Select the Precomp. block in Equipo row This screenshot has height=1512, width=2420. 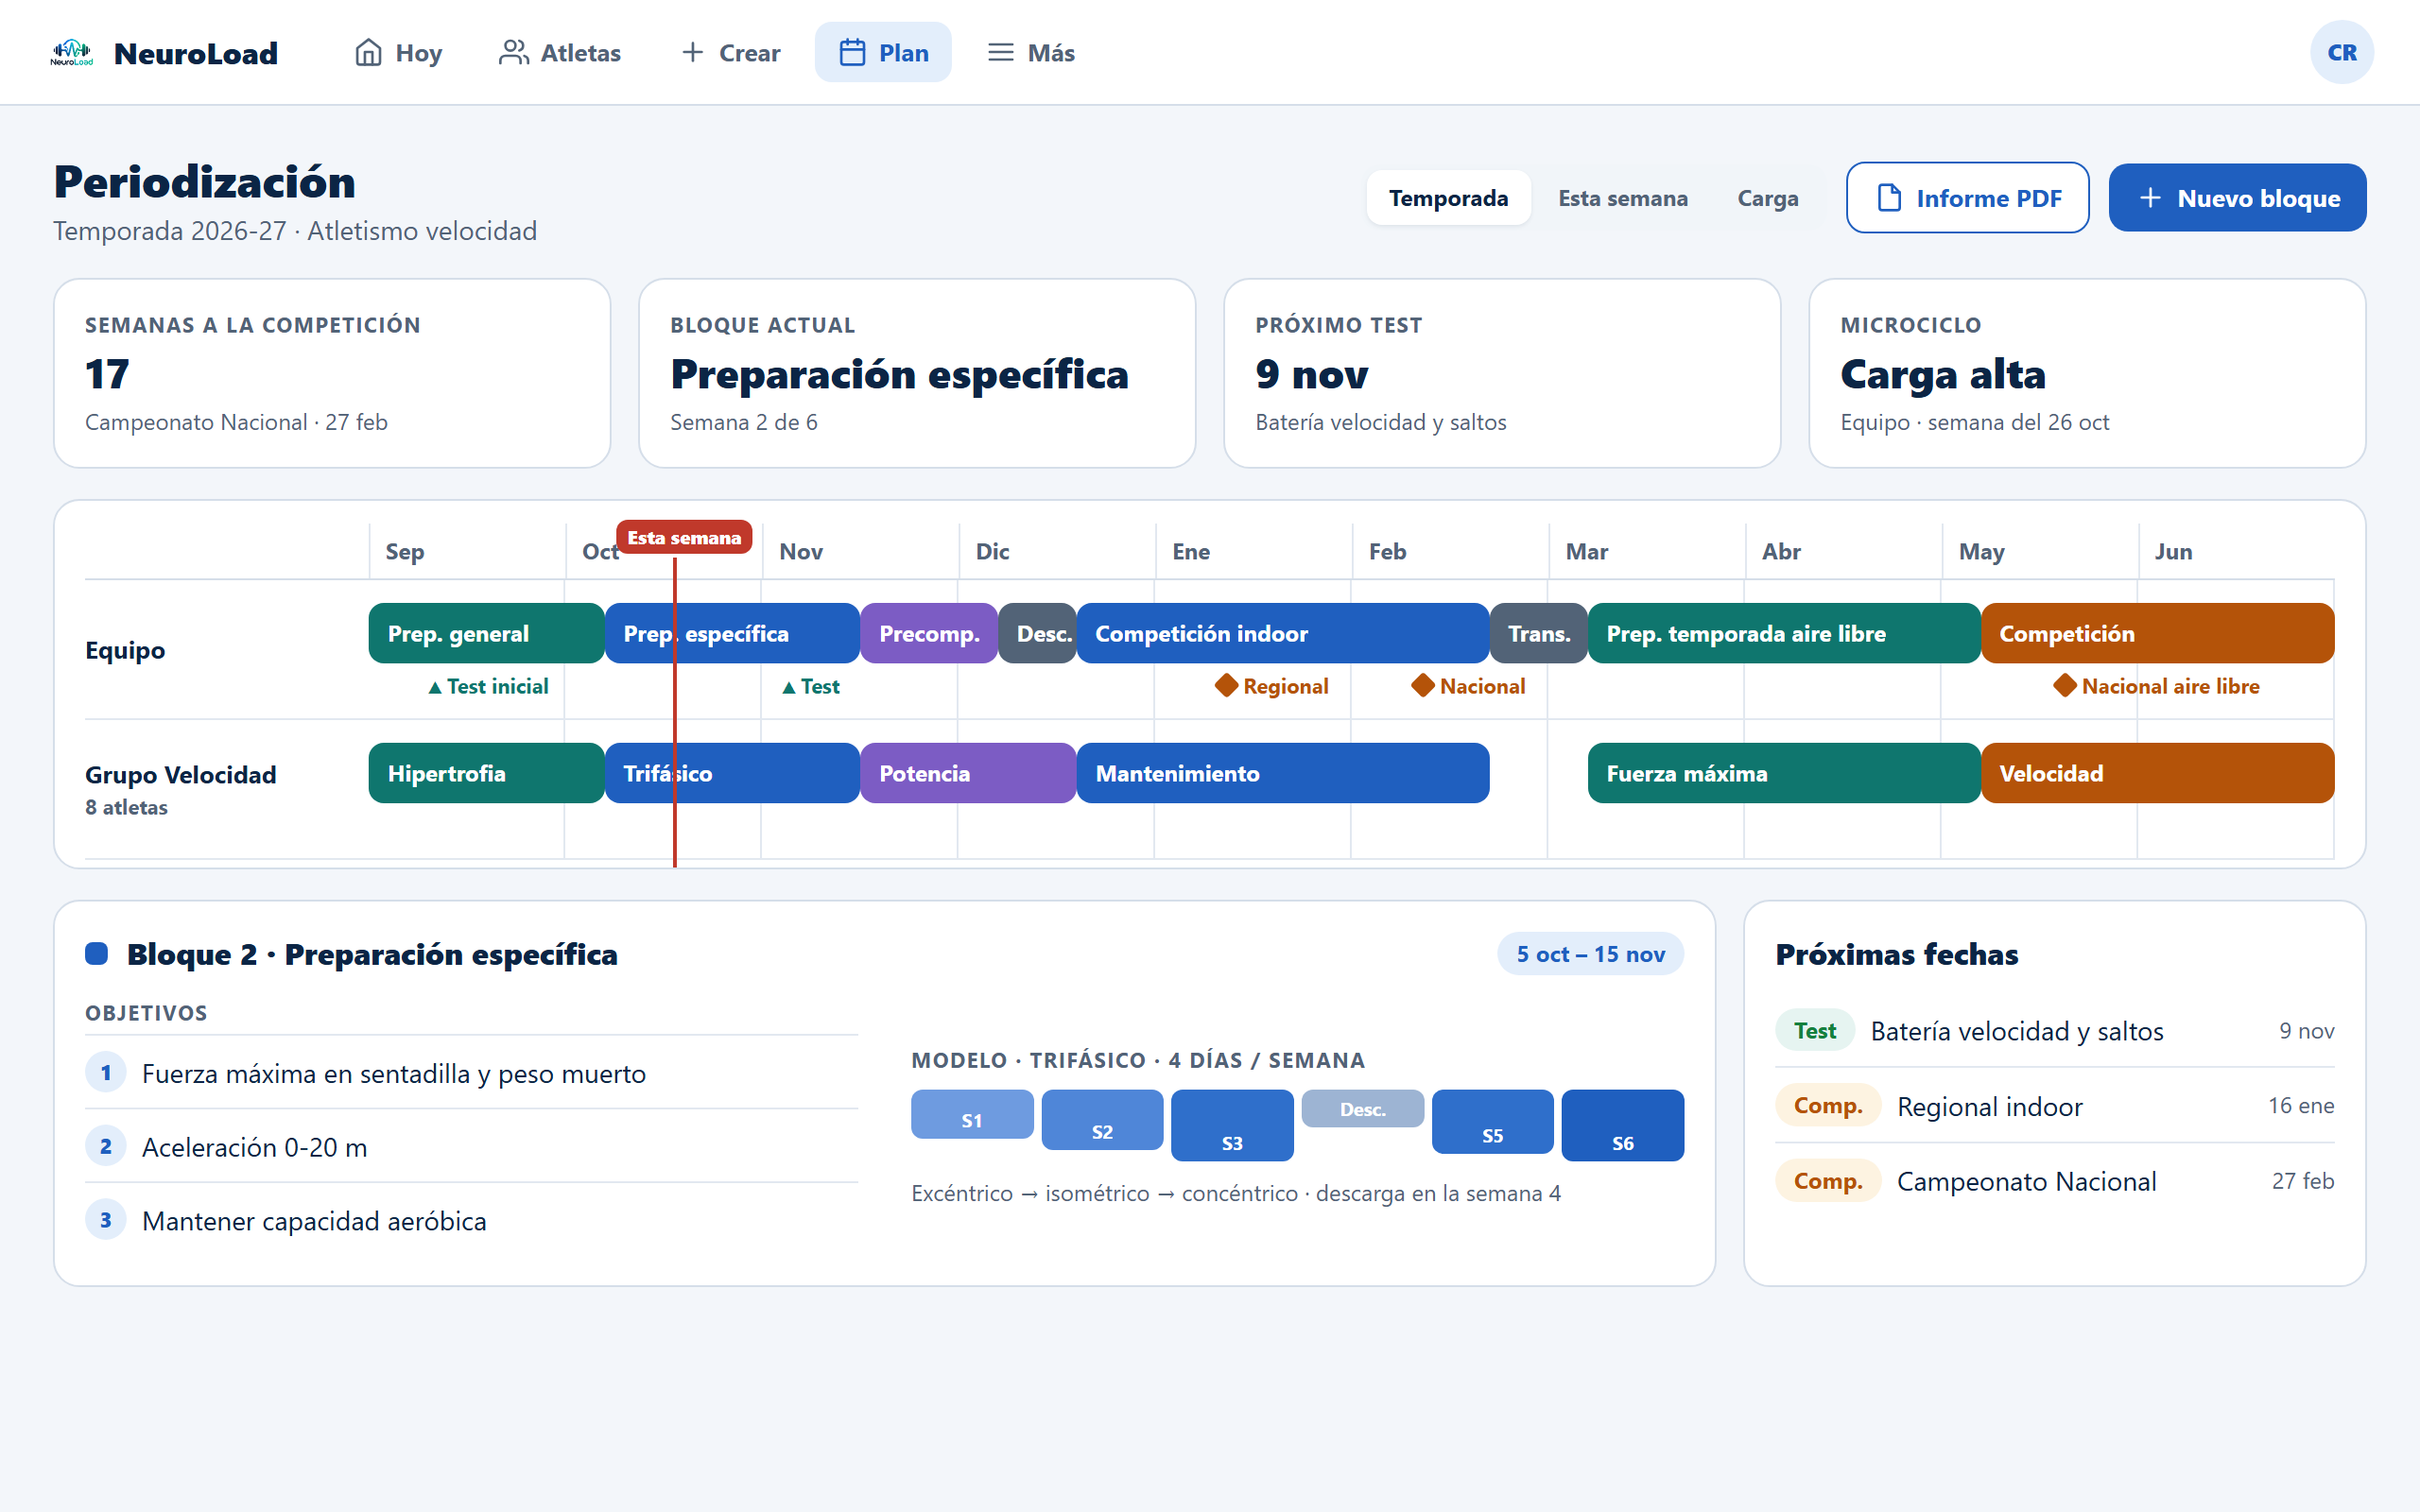point(928,633)
